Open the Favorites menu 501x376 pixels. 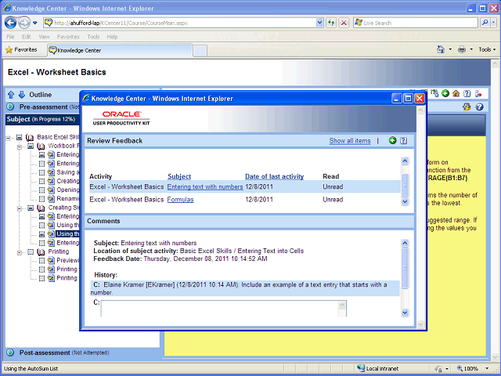point(68,37)
